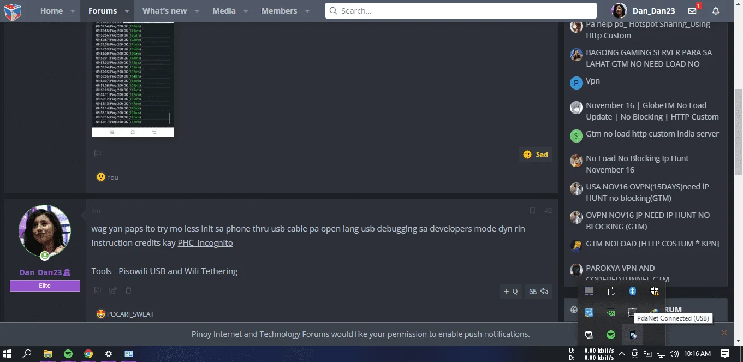This screenshot has width=743, height=362.
Task: Open the inbox envelope icon
Action: tap(693, 11)
